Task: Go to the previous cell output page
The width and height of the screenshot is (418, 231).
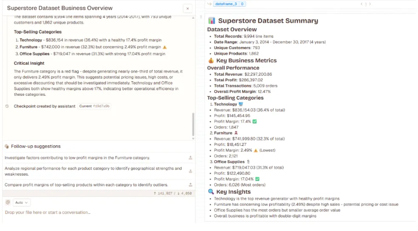Action: 361,4
